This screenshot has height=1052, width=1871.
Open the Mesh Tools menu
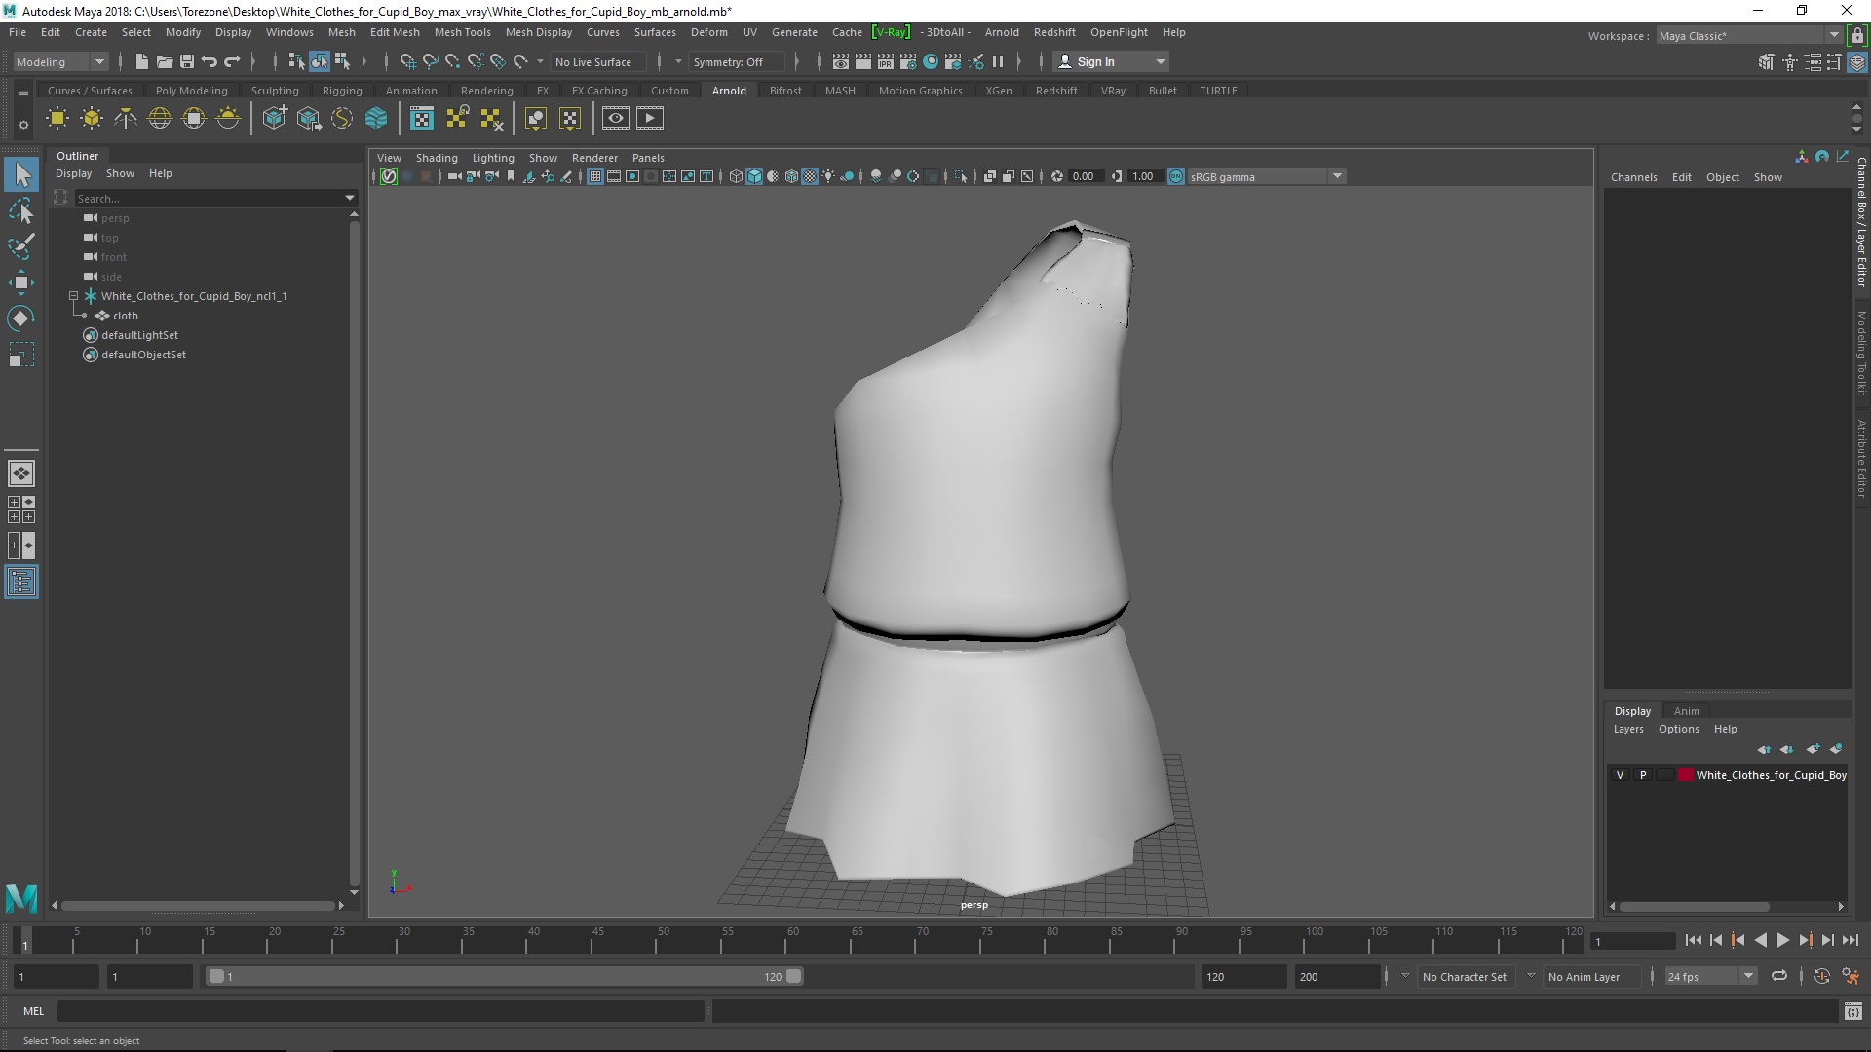click(x=462, y=32)
